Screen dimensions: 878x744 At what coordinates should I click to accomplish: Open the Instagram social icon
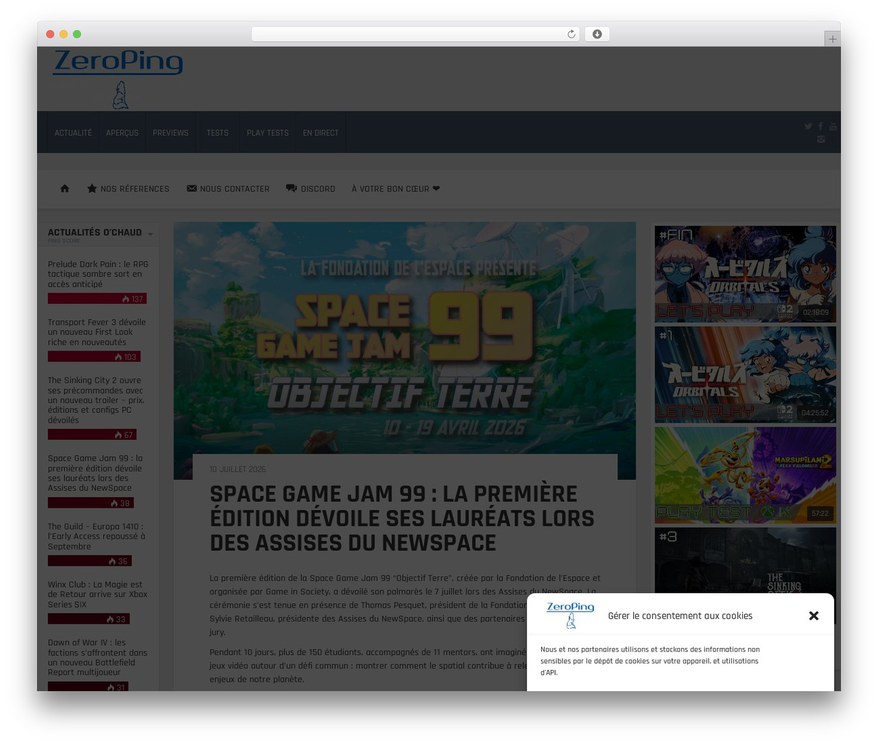820,139
